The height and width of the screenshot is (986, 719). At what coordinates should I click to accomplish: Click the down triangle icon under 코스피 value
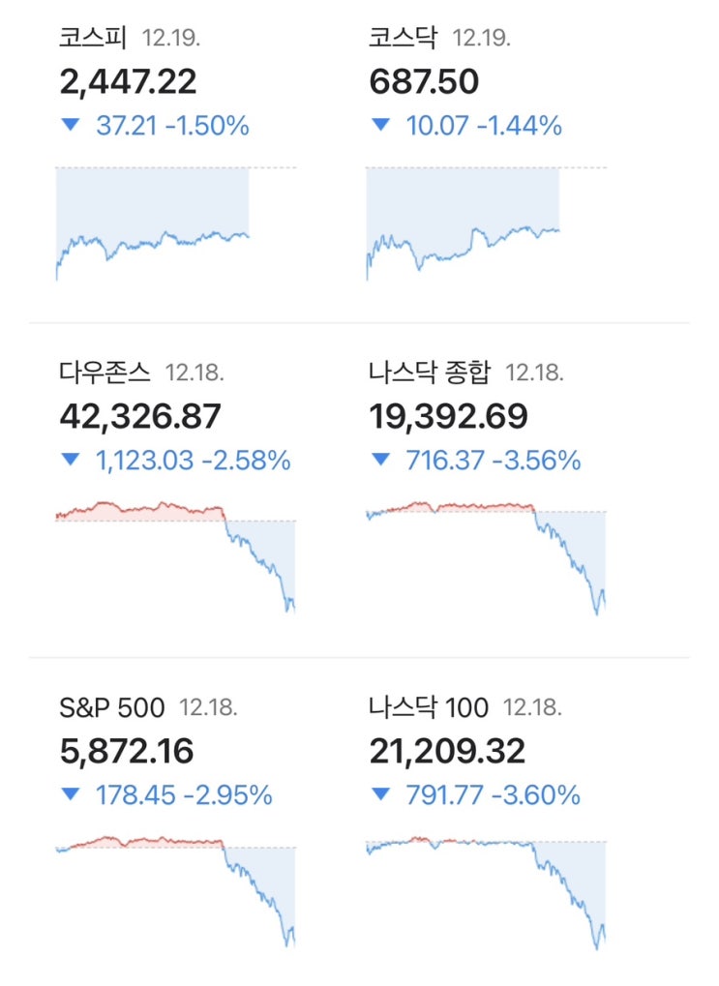(x=70, y=126)
